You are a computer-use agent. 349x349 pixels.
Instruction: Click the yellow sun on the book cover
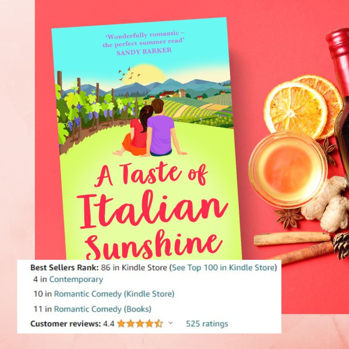pyautogui.click(x=144, y=75)
